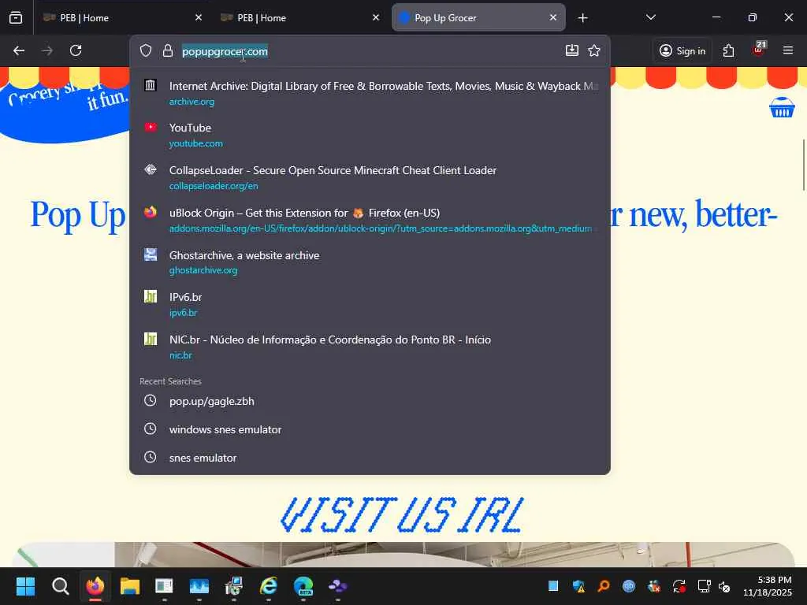Click the VISIT US IRL heading
This screenshot has height=605, width=807.
tap(402, 514)
